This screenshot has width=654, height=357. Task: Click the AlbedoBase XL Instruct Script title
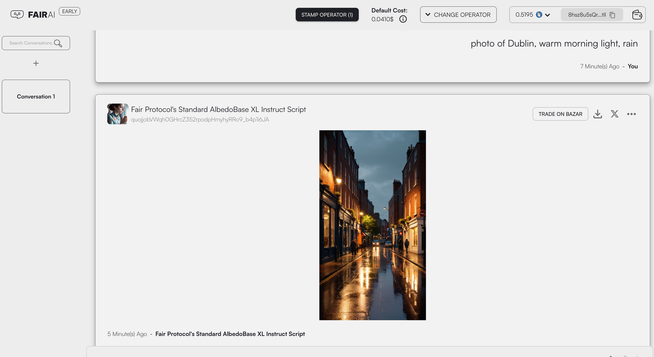tap(218, 109)
